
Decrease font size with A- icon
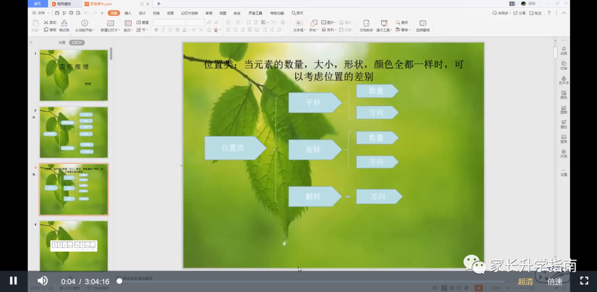[216, 23]
